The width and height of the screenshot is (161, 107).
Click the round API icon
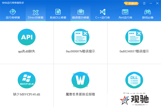pyautogui.click(x=27, y=37)
